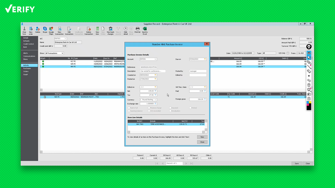
Task: Open the Purchases sidebar section
Action: (27, 69)
